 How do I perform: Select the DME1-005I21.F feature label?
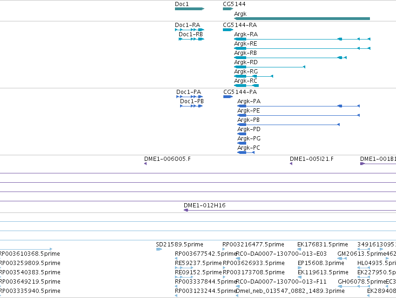tap(312, 159)
